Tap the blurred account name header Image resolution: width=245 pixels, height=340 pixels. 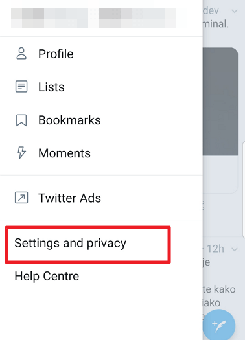(x=93, y=18)
